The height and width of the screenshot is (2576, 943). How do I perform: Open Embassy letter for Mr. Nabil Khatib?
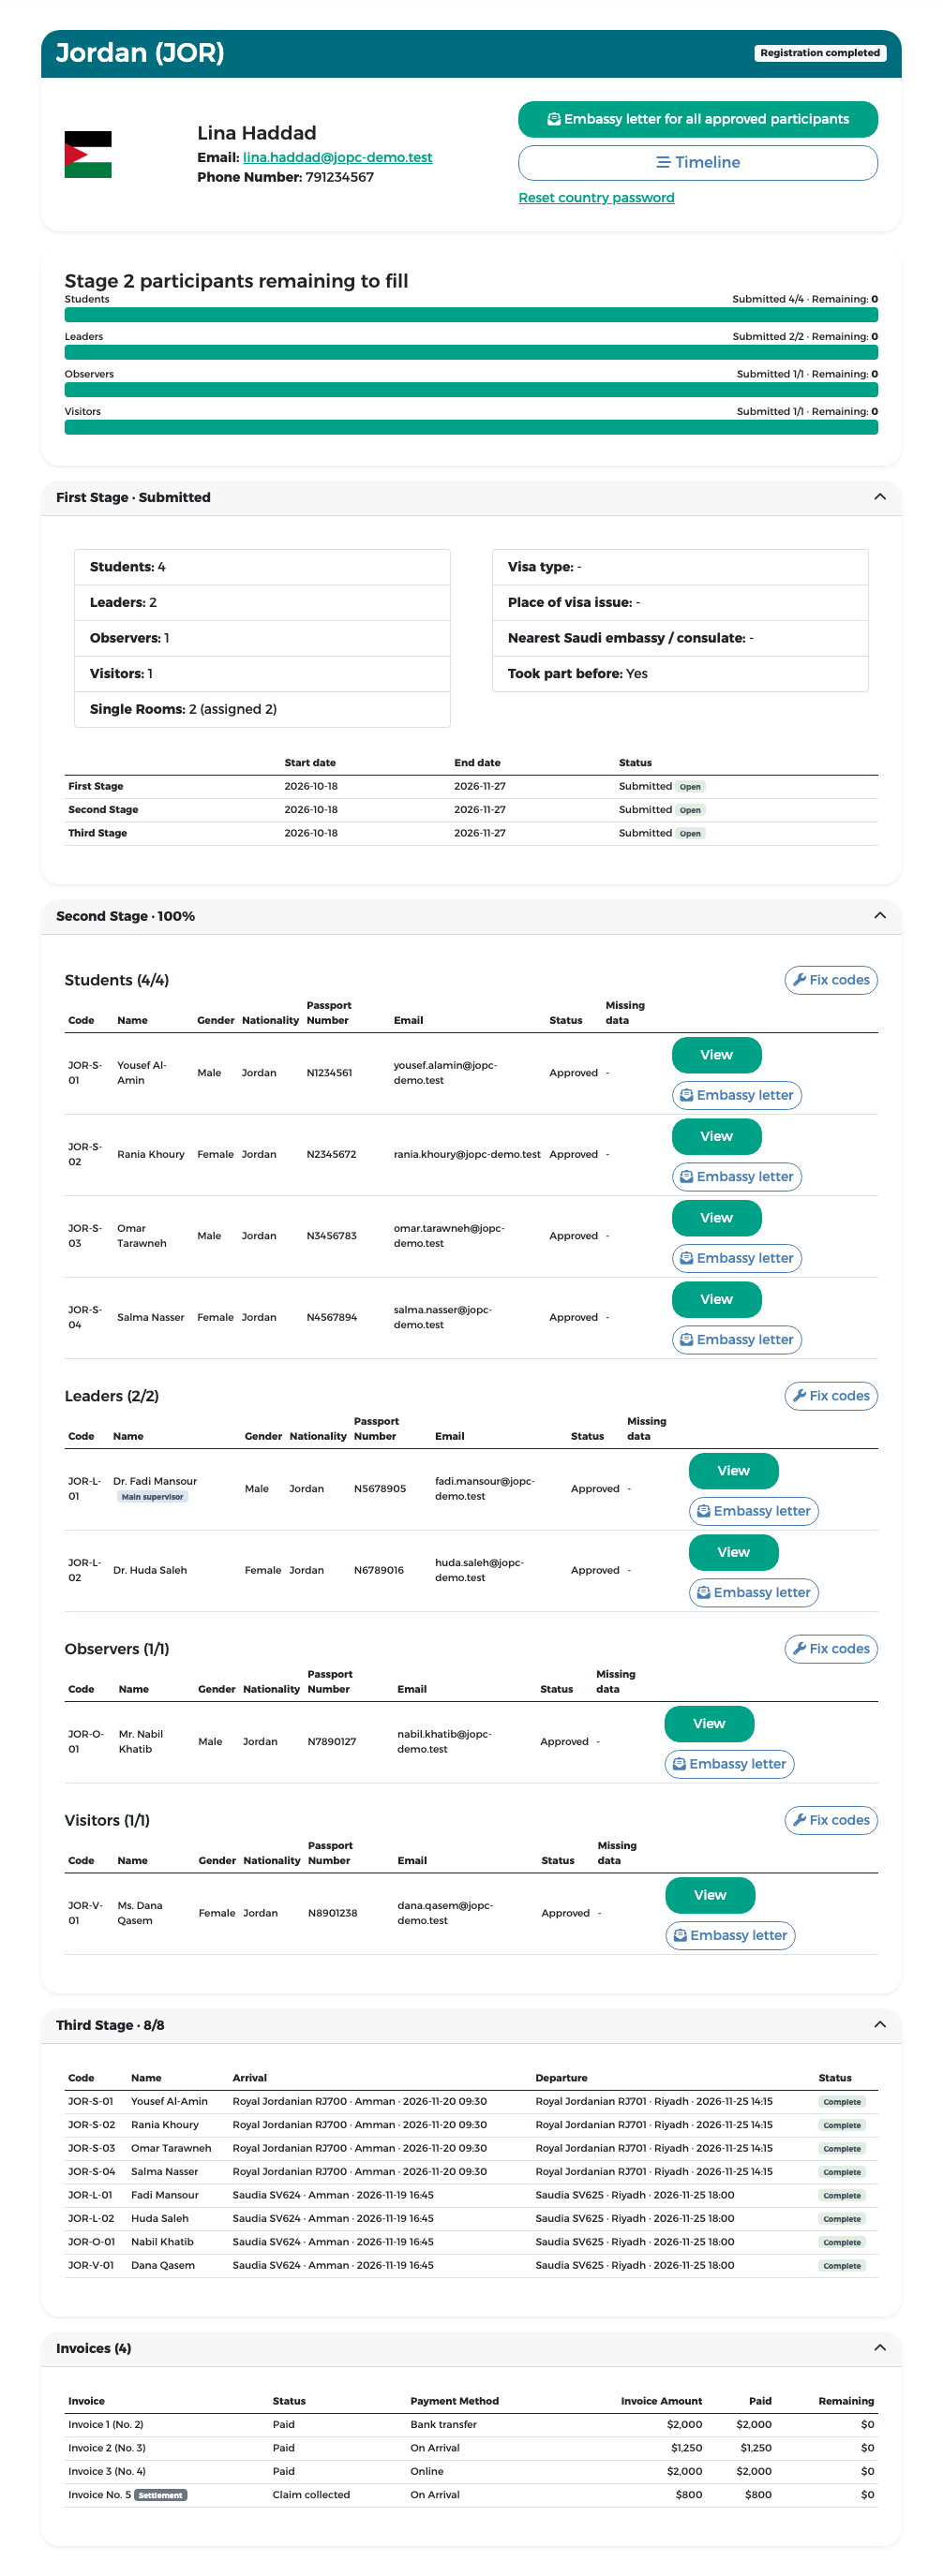pyautogui.click(x=730, y=1764)
